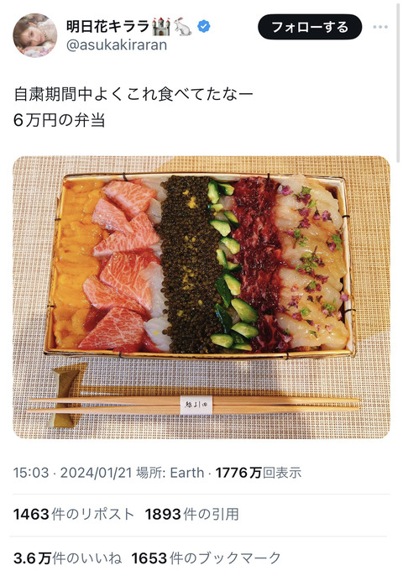Screen dimensions: 403x576
Task: Click the blue verified badge icon
Action: [204, 27]
